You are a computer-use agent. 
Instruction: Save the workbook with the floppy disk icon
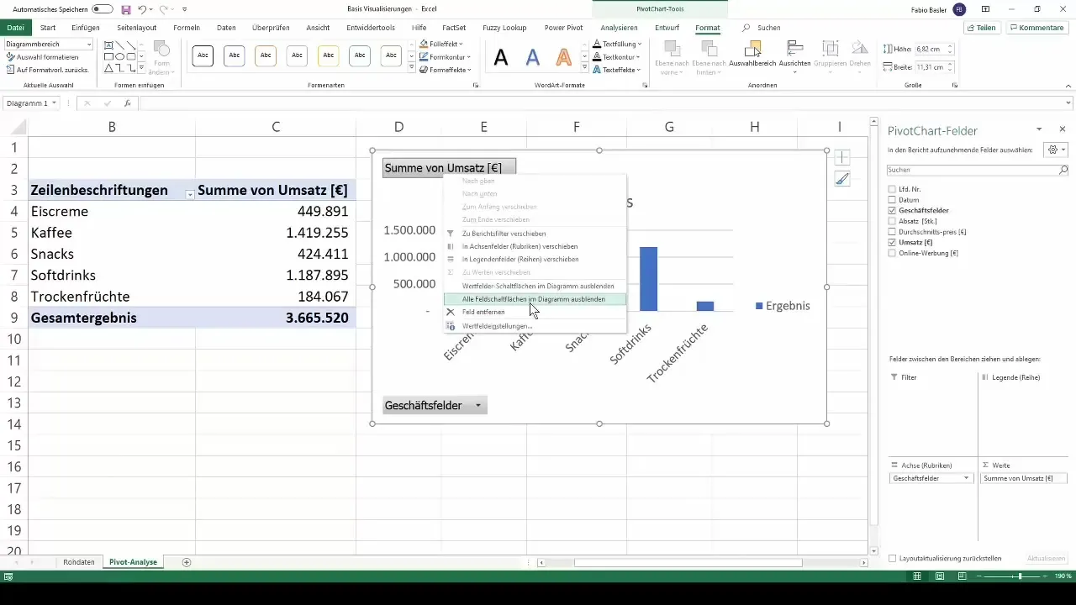click(126, 8)
